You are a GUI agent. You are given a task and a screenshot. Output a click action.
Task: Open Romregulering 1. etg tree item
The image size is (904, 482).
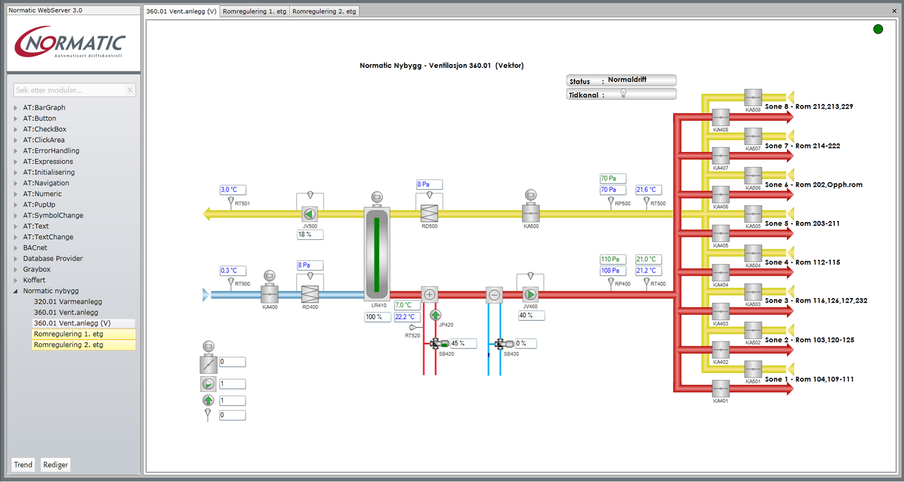pos(83,334)
